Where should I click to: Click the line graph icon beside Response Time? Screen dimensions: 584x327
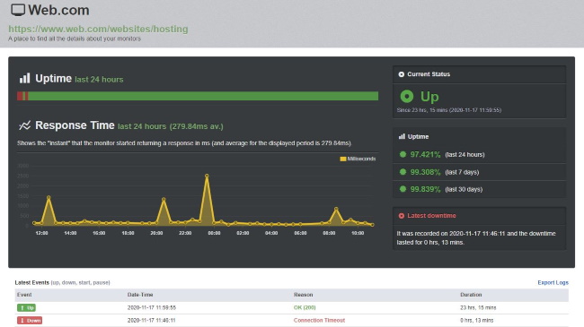[x=24, y=125]
